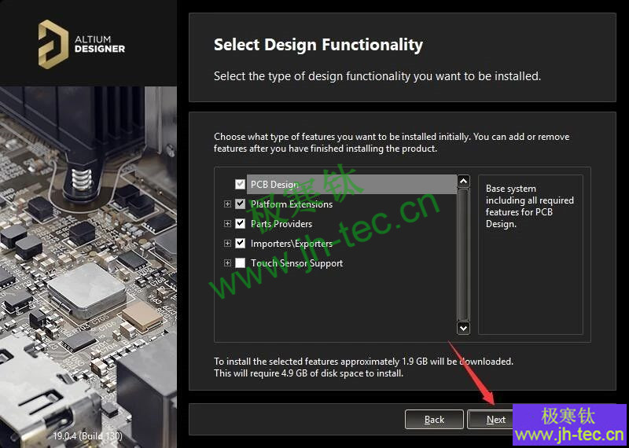This screenshot has width=629, height=448.
Task: Expand the Touch Sensor Support node
Action: [227, 263]
